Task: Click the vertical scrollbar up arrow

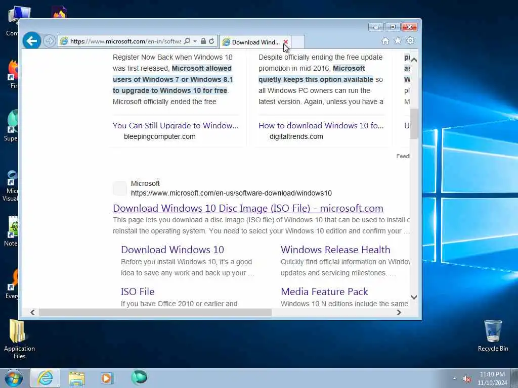Action: coord(414,60)
